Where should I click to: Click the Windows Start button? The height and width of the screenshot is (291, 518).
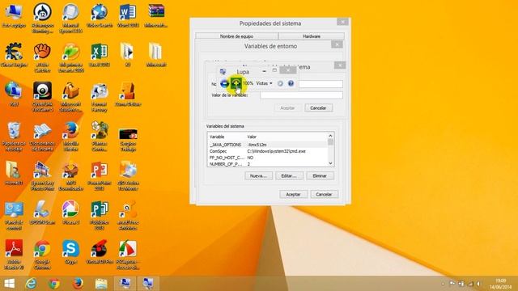[x=9, y=284]
